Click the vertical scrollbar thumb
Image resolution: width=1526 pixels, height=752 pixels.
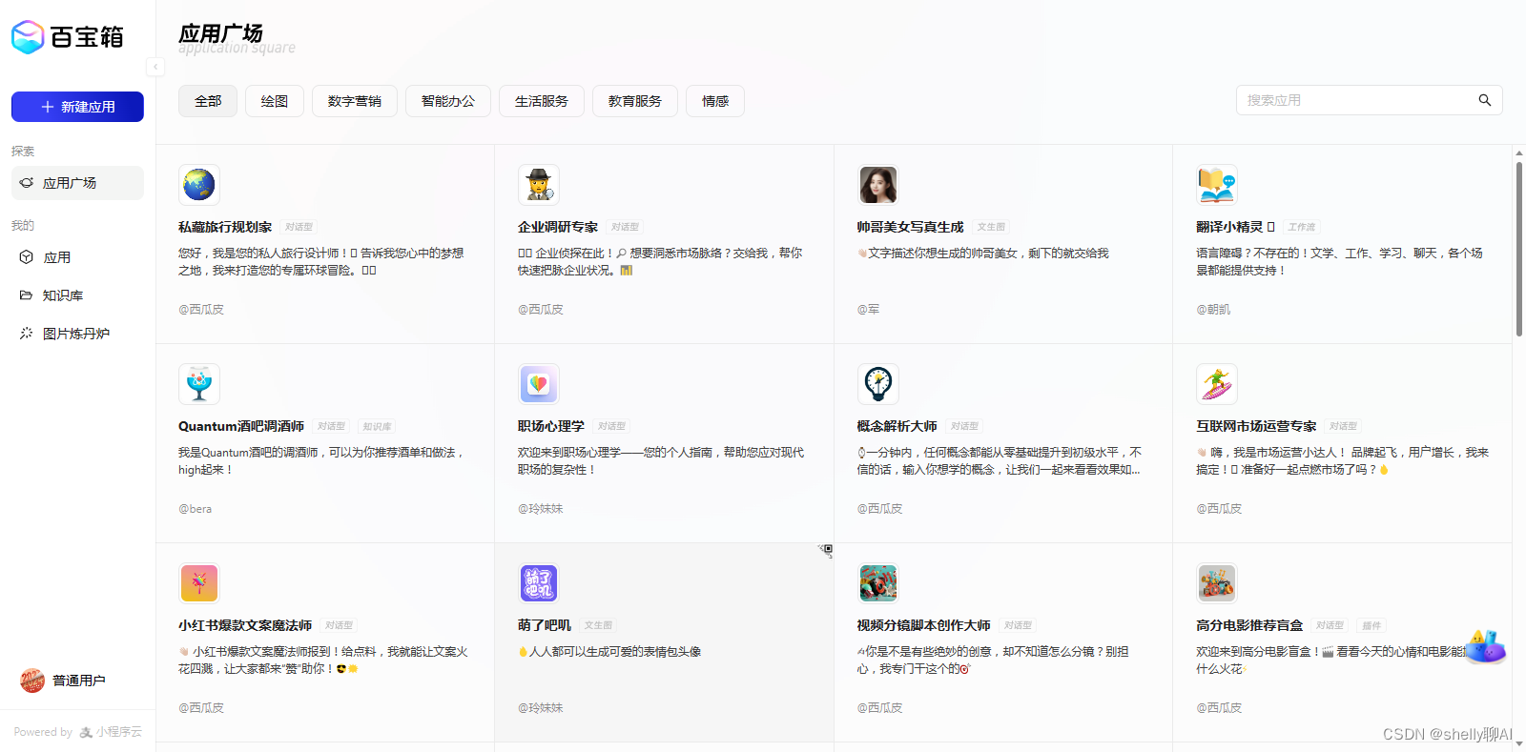tap(1519, 248)
